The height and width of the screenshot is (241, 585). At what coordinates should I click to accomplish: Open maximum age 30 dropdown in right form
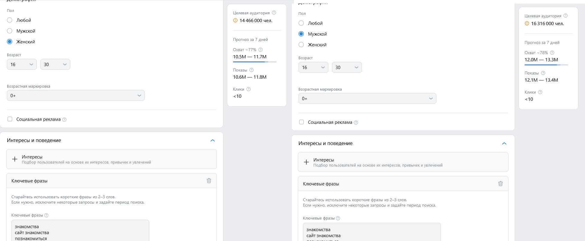click(x=347, y=67)
